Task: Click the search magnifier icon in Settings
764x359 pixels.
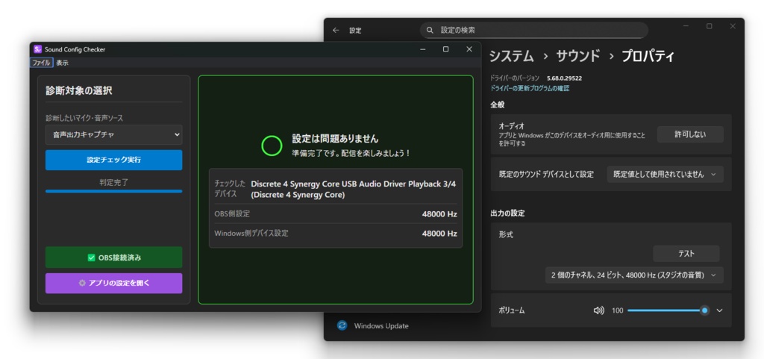Action: 430,30
